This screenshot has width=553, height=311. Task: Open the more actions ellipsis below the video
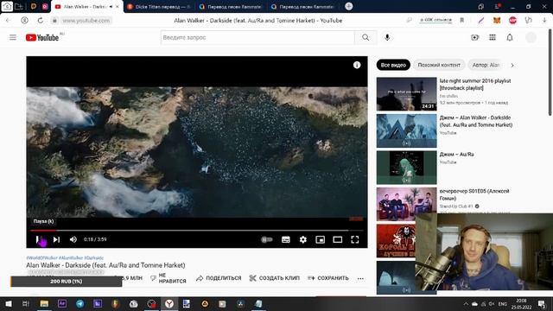pos(360,278)
